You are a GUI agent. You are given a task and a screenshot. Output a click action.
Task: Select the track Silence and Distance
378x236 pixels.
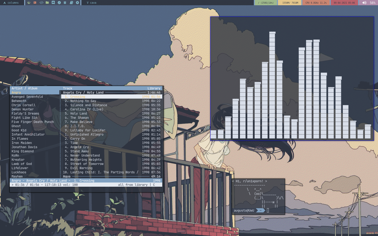(x=112, y=105)
